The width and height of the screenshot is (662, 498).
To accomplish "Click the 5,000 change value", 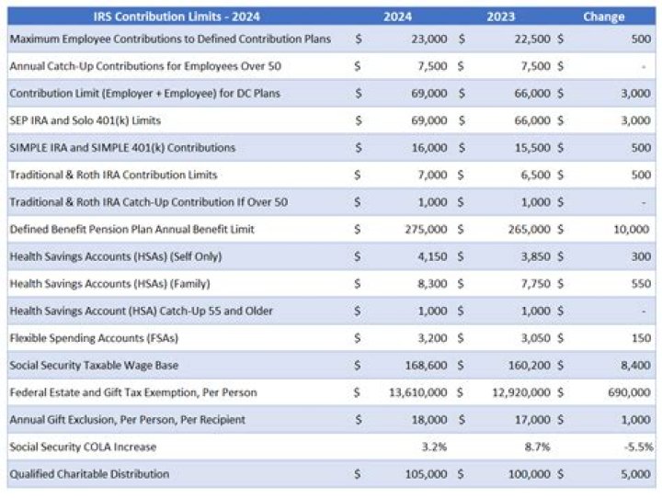I will (635, 474).
